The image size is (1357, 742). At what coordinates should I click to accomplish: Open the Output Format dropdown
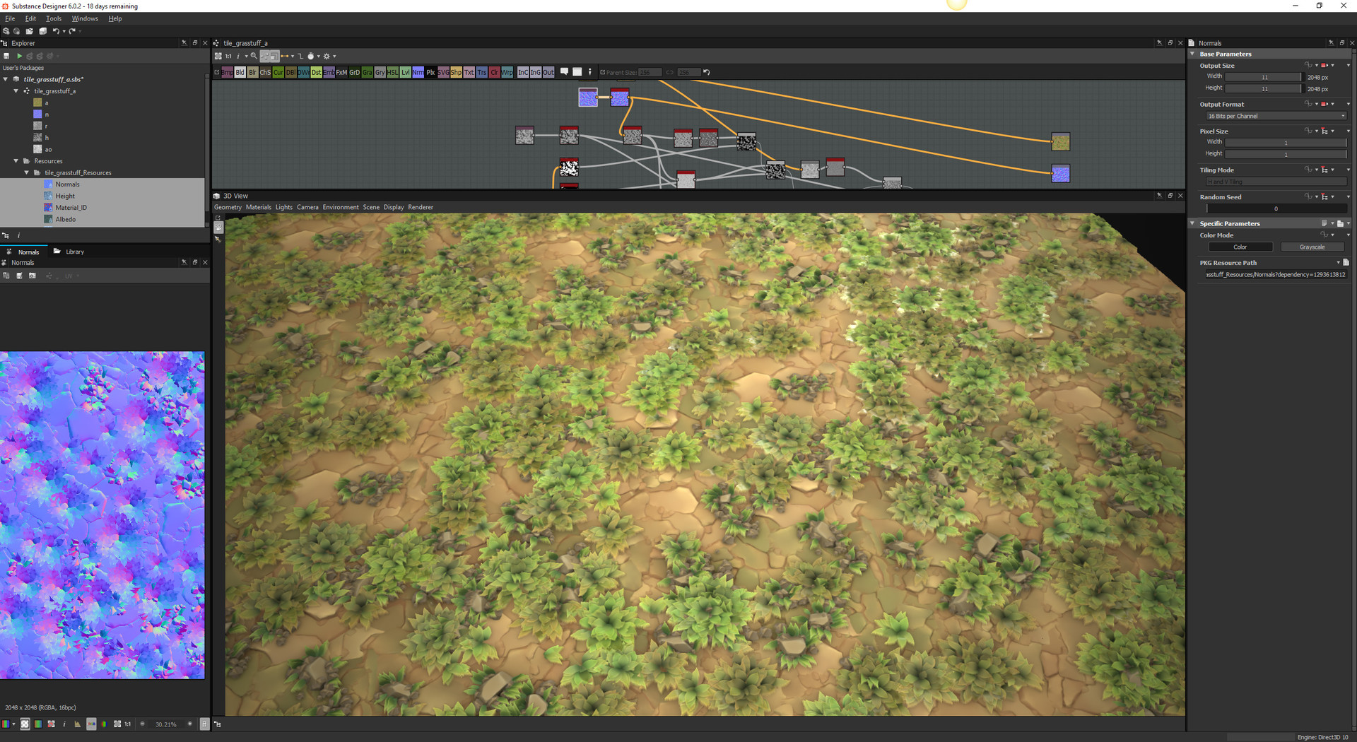tap(1276, 115)
